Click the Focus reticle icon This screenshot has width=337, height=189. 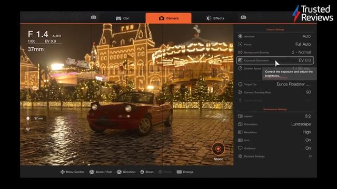coord(240,44)
